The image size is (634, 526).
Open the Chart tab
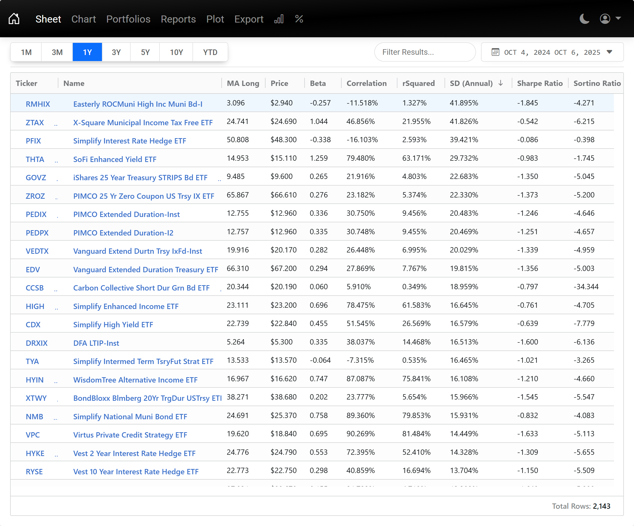pyautogui.click(x=84, y=19)
